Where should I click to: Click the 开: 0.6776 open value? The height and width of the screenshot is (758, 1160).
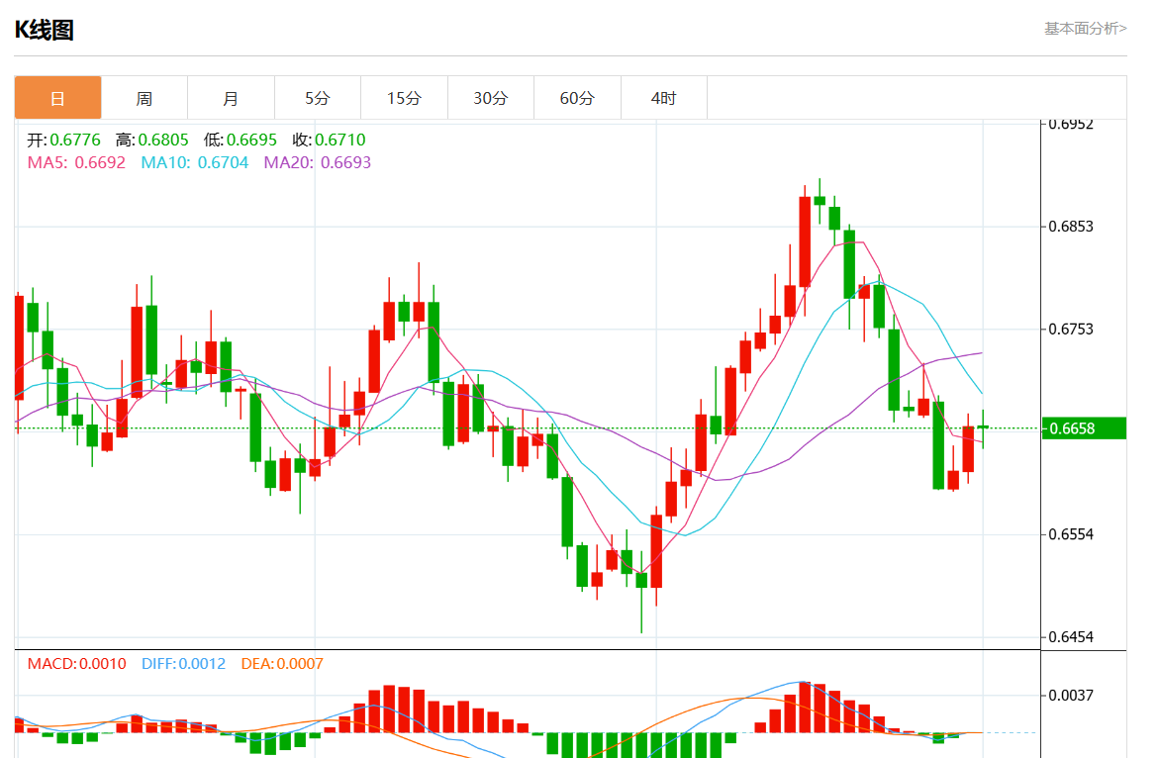(x=63, y=140)
